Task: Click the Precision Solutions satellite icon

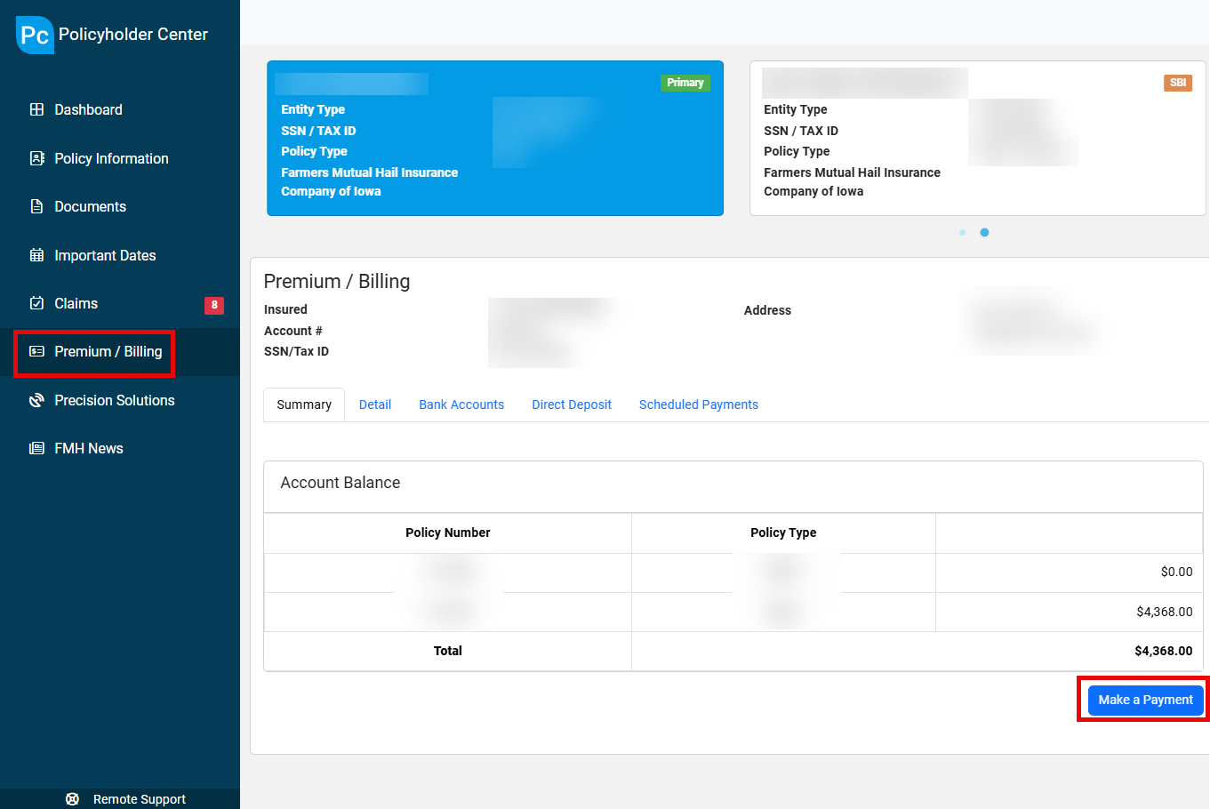Action: [36, 400]
